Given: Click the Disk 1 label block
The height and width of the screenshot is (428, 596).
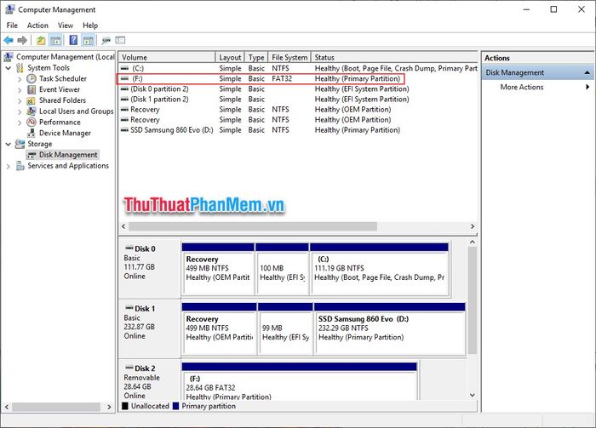Looking at the screenshot, I should click(x=150, y=328).
